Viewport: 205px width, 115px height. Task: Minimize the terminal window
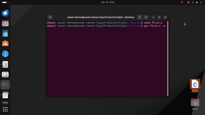tap(153, 17)
